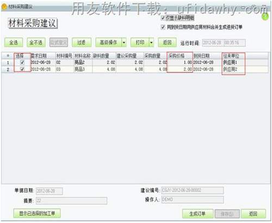
Task: Click the 打印 button
Action: coord(140,43)
